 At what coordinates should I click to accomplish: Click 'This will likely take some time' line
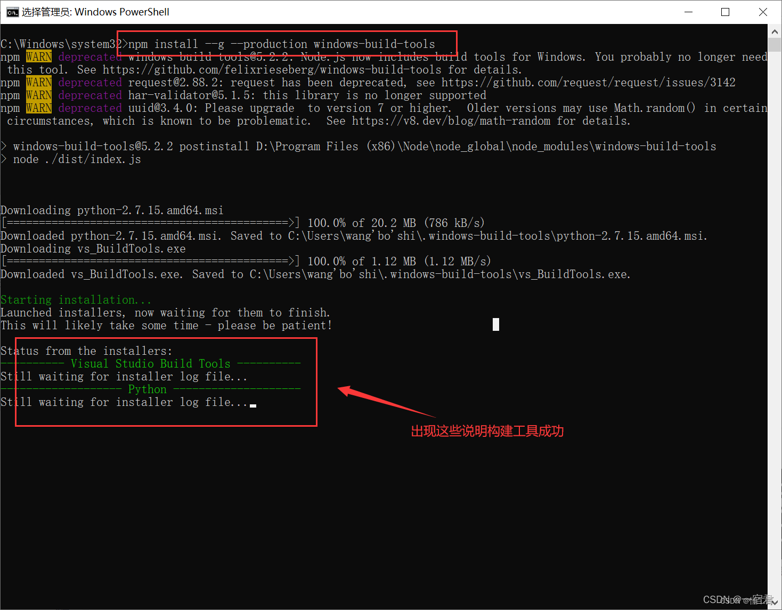tap(166, 326)
